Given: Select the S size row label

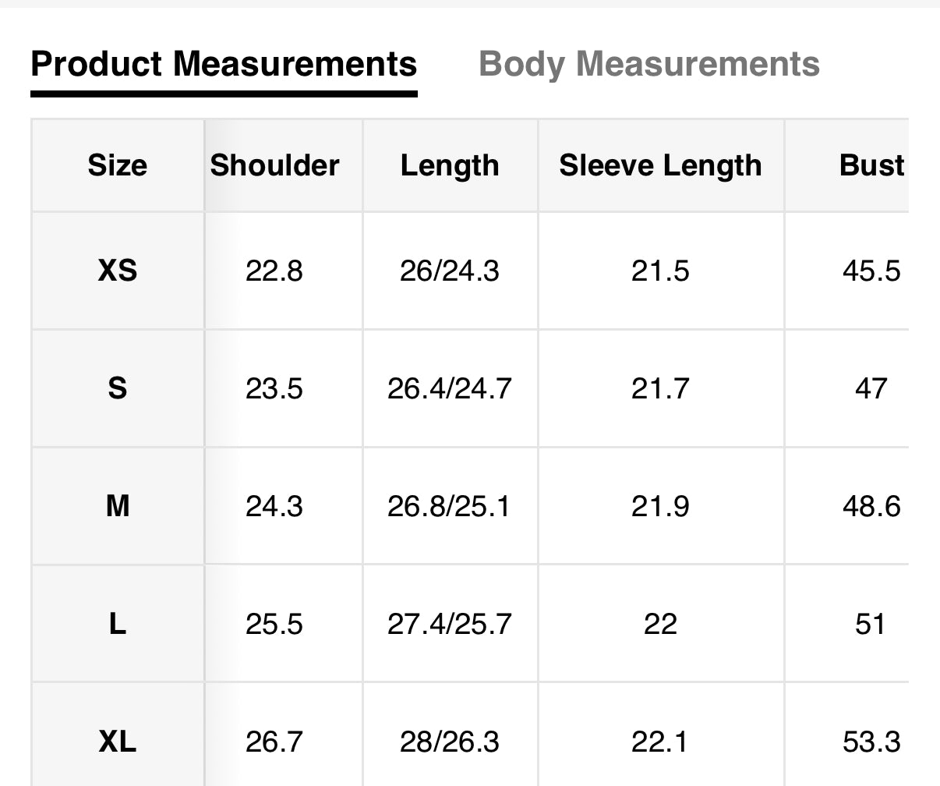Looking at the screenshot, I should 117,388.
